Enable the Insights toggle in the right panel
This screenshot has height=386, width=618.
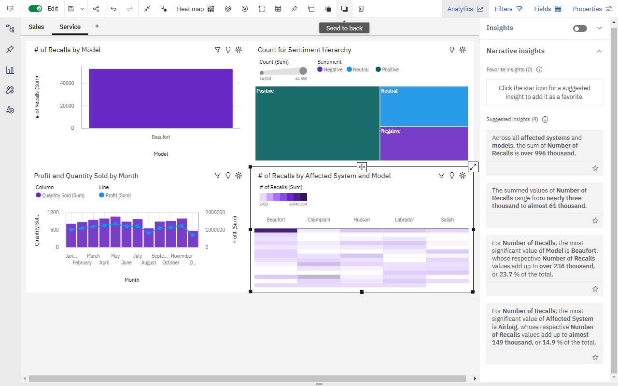pos(579,28)
